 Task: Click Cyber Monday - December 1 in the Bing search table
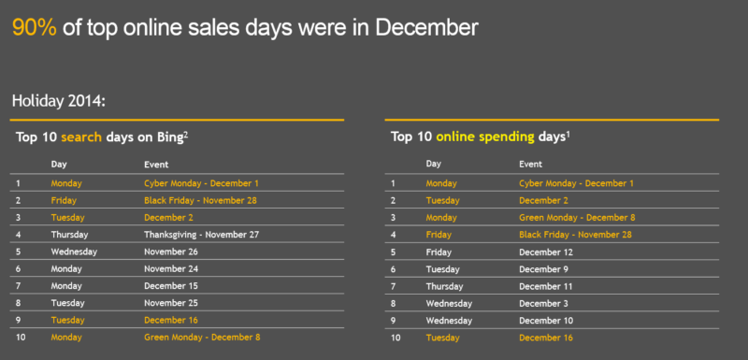[201, 183]
